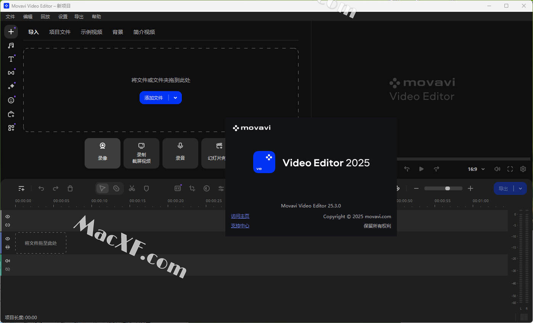This screenshot has height=323, width=533.
Task: Open the 回放 menu
Action: [x=45, y=17]
